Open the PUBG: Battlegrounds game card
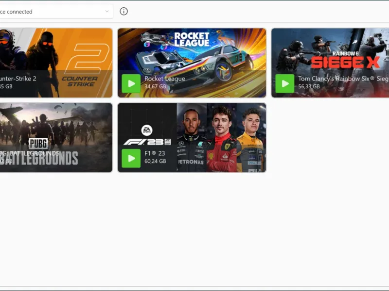 pyautogui.click(x=56, y=138)
